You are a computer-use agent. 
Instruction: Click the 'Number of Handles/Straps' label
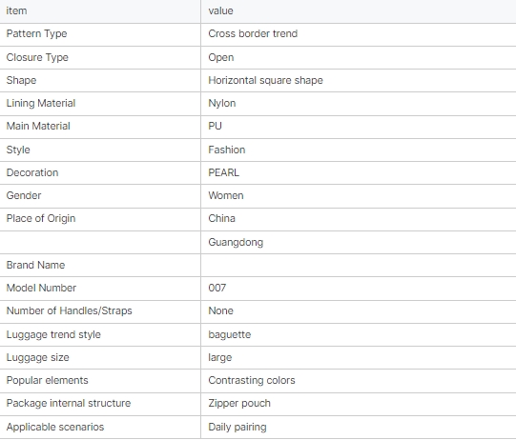pos(69,310)
